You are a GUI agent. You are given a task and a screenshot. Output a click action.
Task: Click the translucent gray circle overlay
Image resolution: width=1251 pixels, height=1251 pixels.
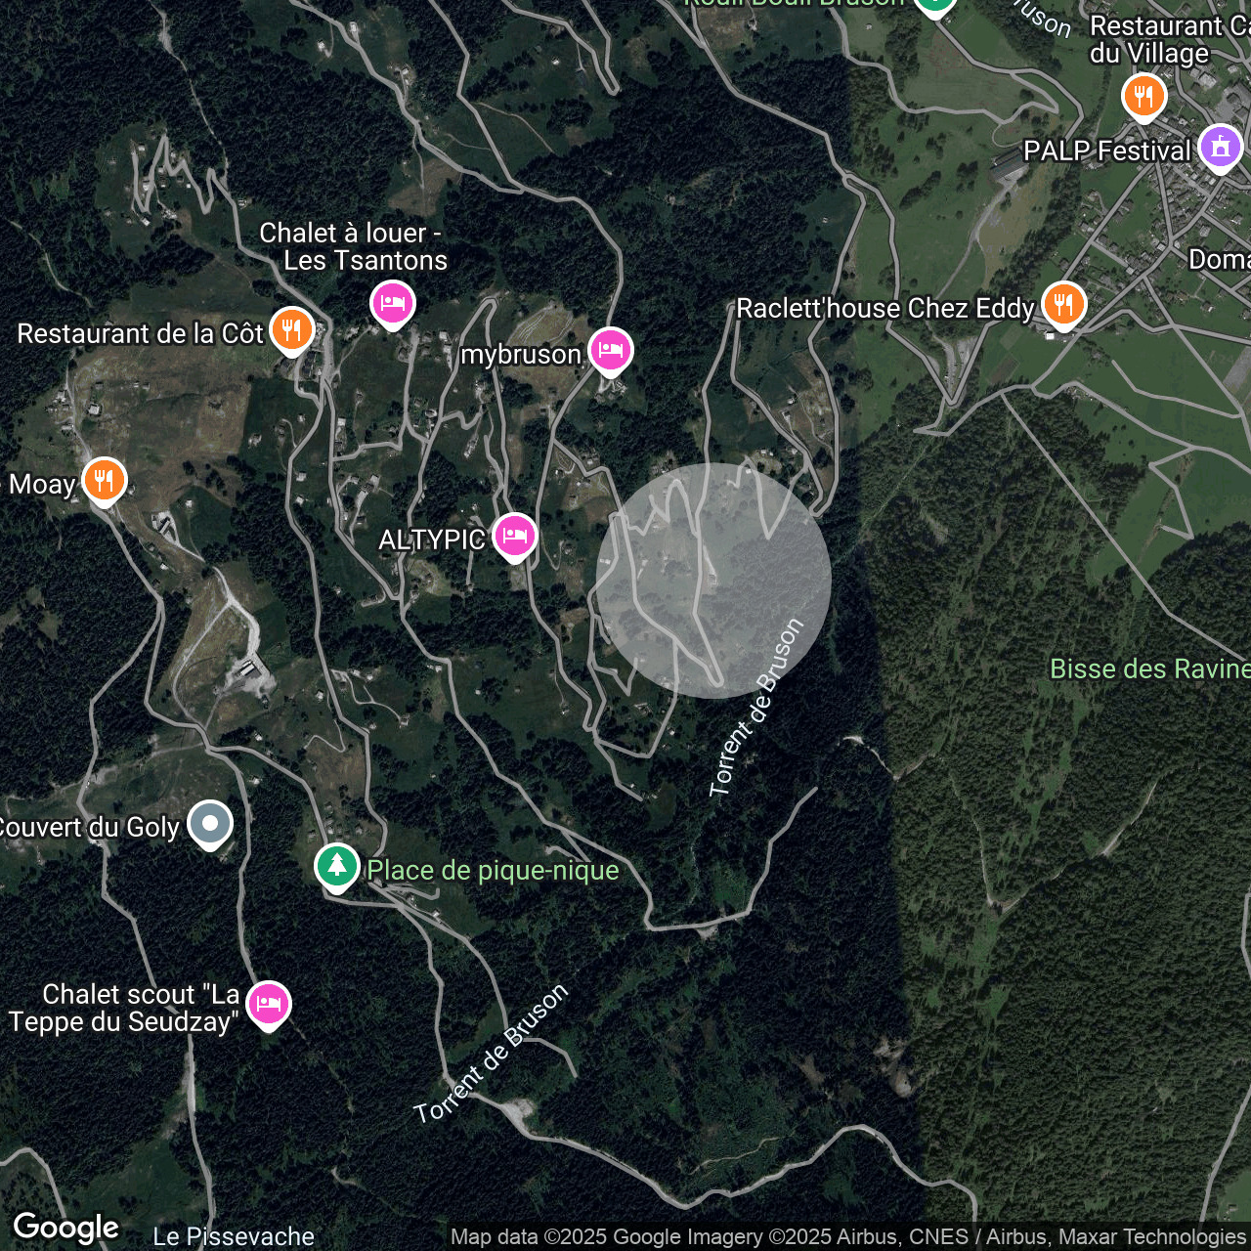tap(713, 581)
